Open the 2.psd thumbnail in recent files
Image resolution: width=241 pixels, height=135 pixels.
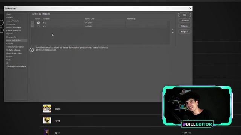coord(47,132)
